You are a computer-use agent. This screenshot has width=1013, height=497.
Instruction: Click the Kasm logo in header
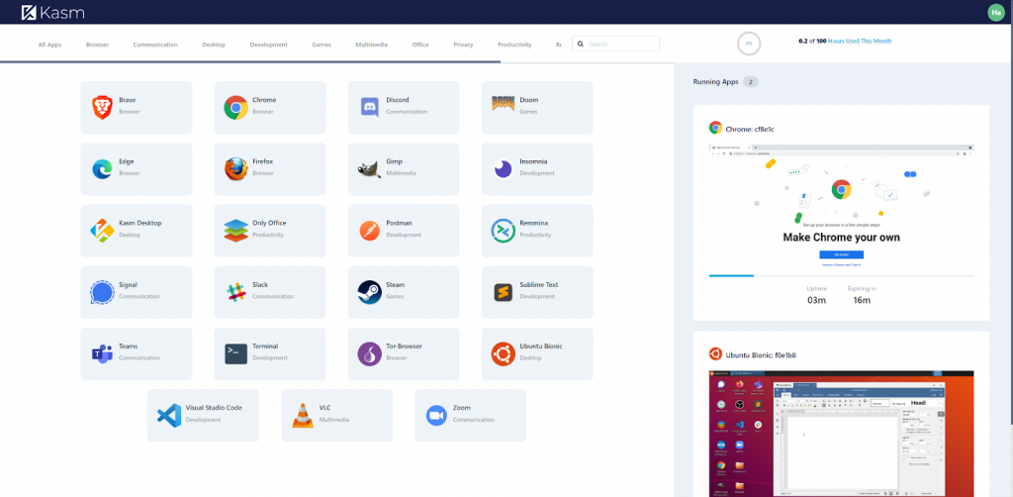53,12
